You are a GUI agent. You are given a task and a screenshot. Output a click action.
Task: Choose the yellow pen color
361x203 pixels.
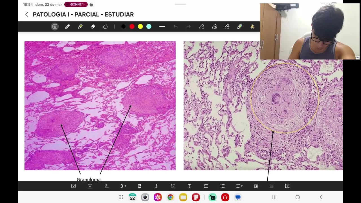click(x=140, y=27)
